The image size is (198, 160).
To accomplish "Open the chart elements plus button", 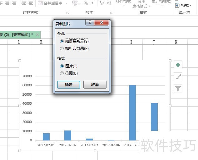I will click(178, 65).
